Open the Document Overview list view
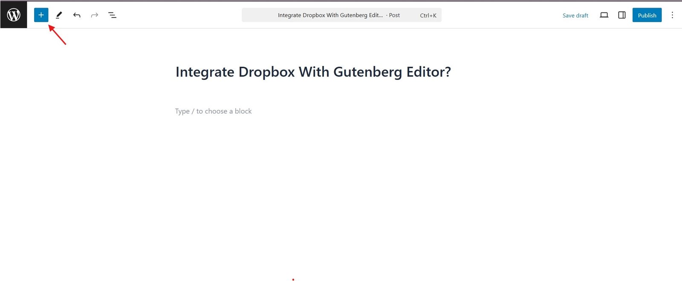The image size is (682, 281). pyautogui.click(x=113, y=15)
